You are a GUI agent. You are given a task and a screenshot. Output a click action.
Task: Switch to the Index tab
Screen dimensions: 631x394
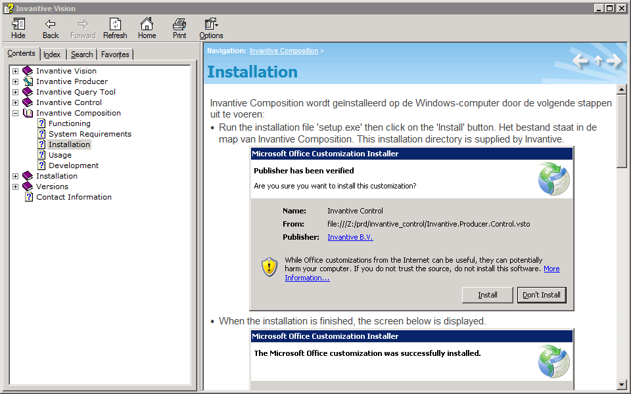(x=52, y=55)
